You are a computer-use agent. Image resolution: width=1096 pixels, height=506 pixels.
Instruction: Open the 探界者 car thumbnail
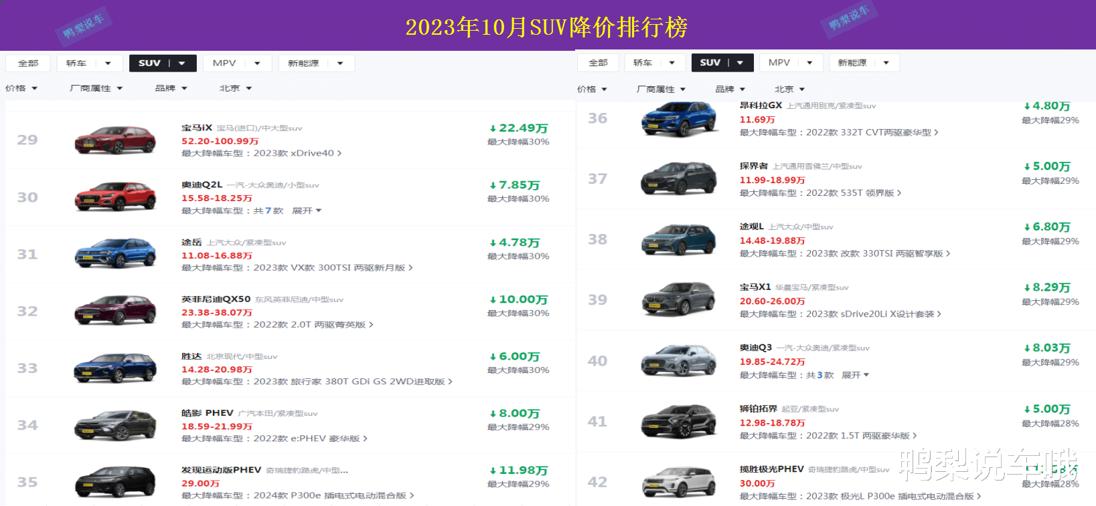678,178
